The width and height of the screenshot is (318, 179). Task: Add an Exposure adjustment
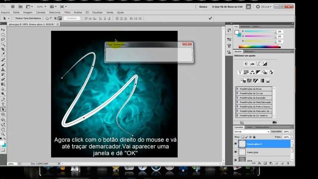pos(265,64)
